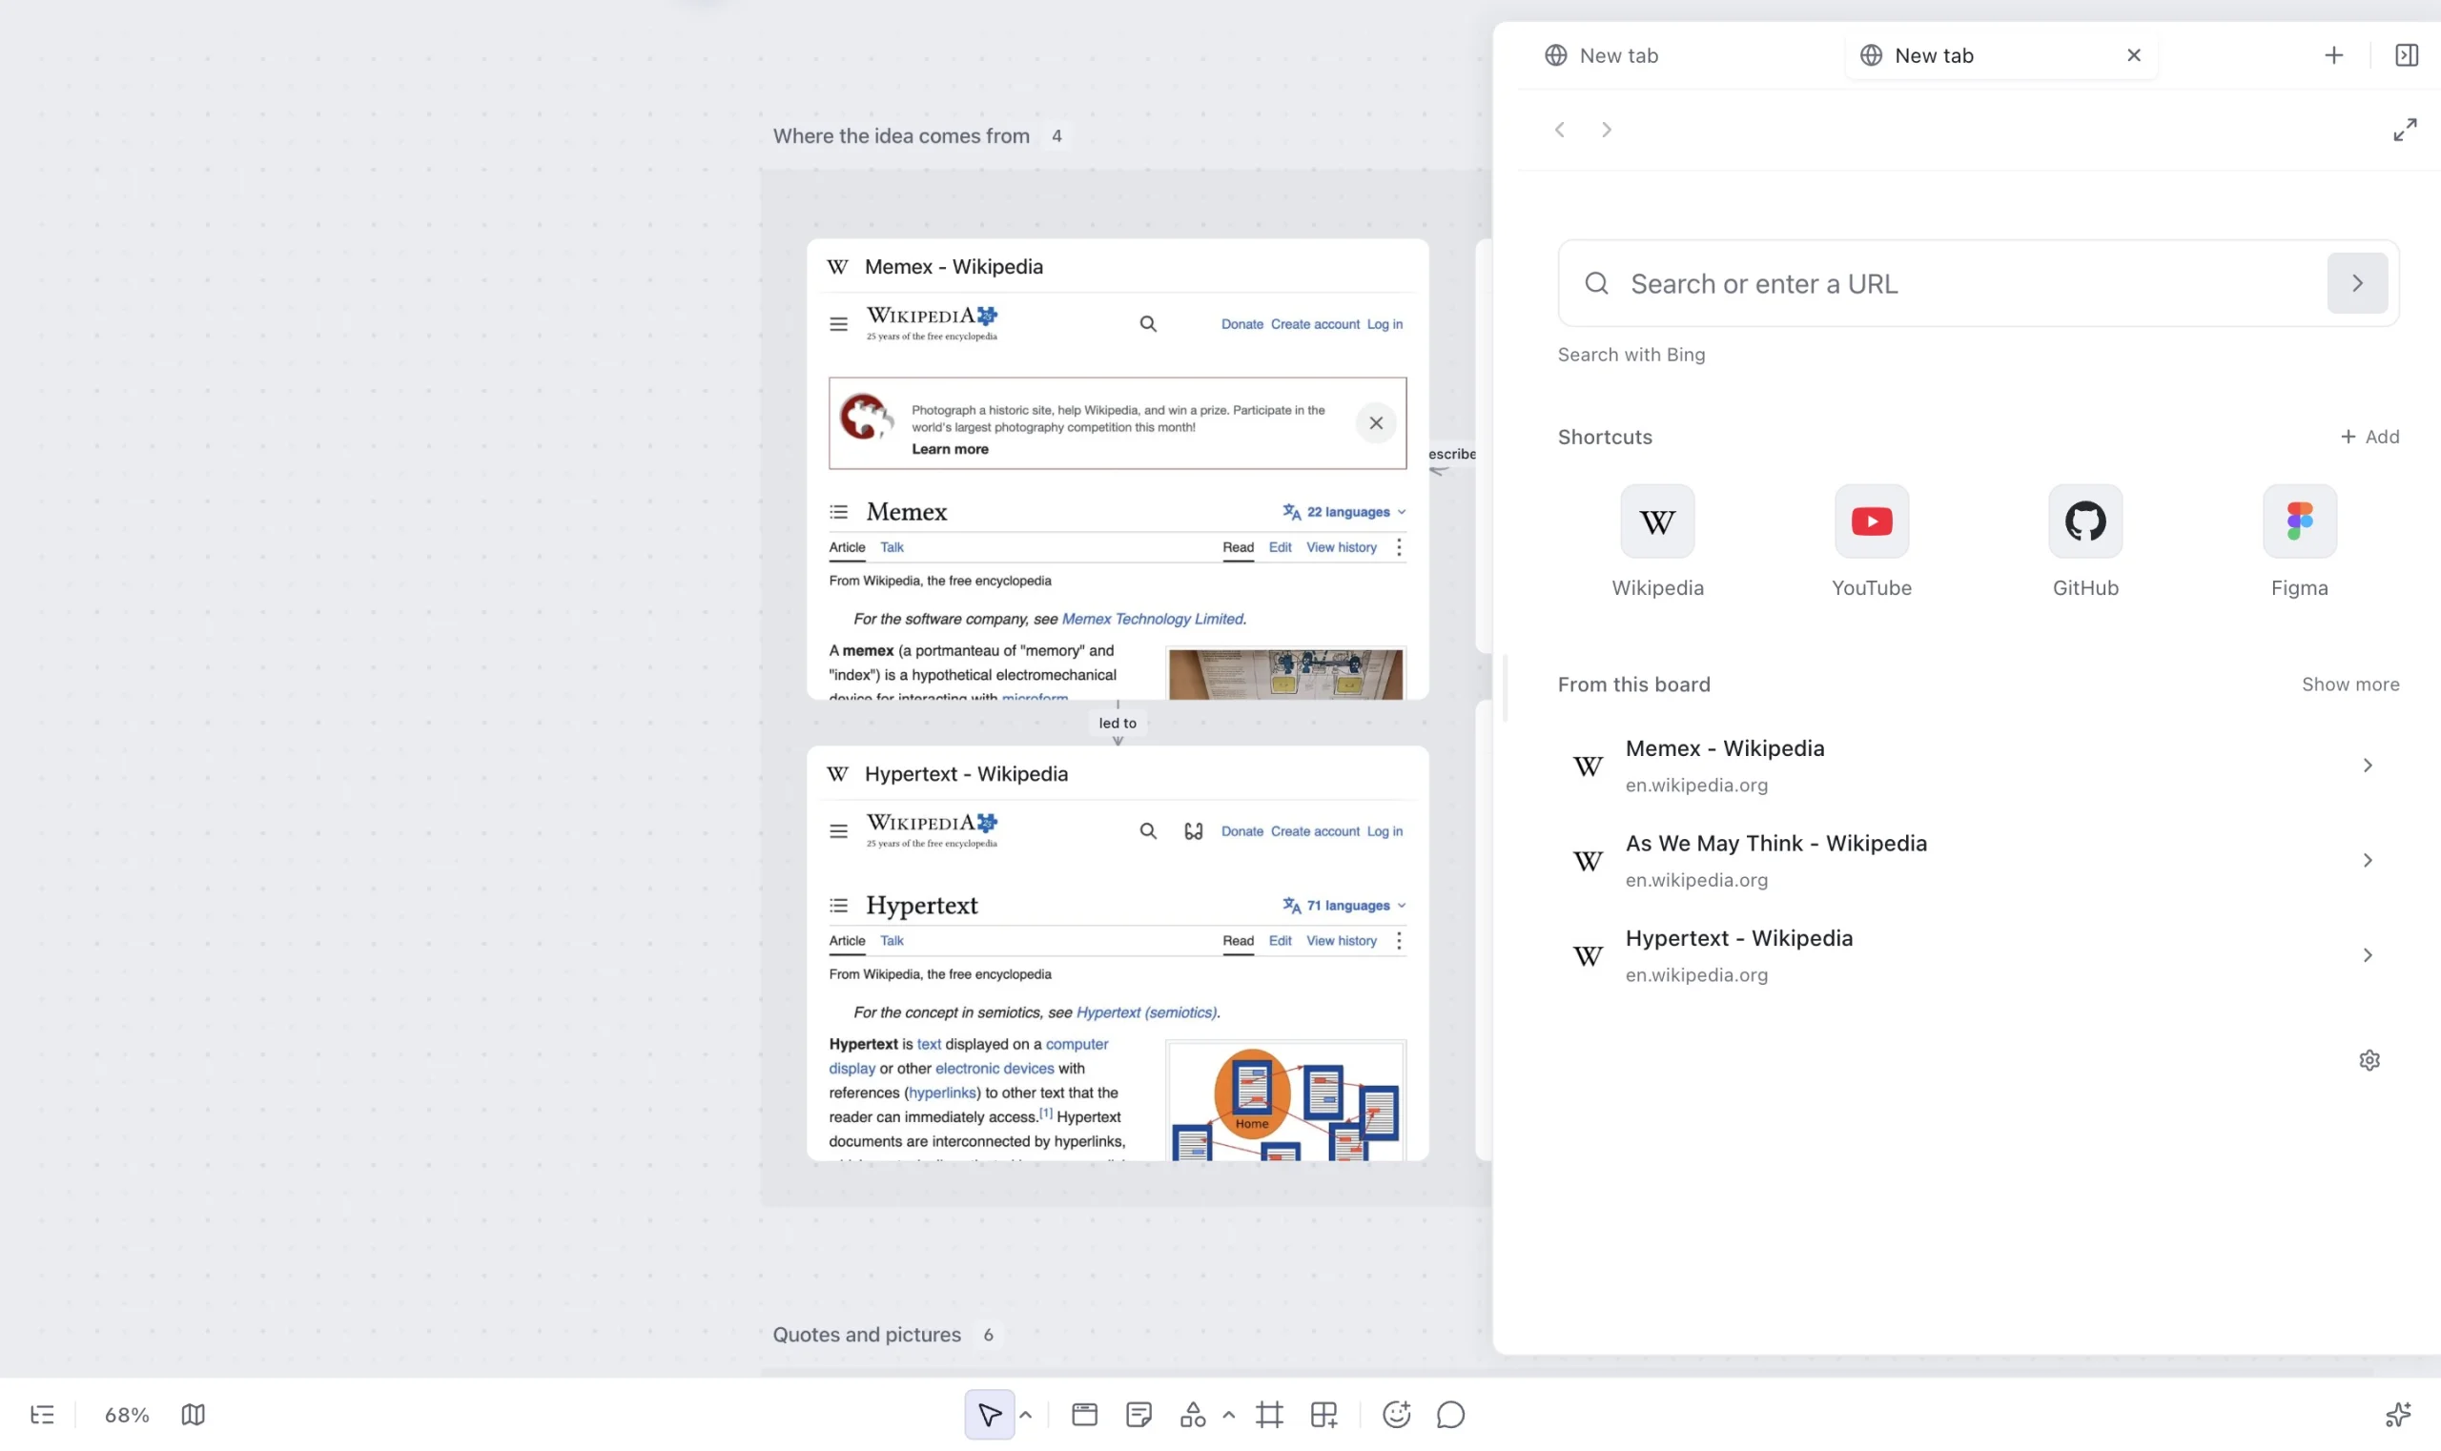This screenshot has width=2441, height=1451.
Task: Click the add widget grid icon
Action: pyautogui.click(x=1323, y=1414)
